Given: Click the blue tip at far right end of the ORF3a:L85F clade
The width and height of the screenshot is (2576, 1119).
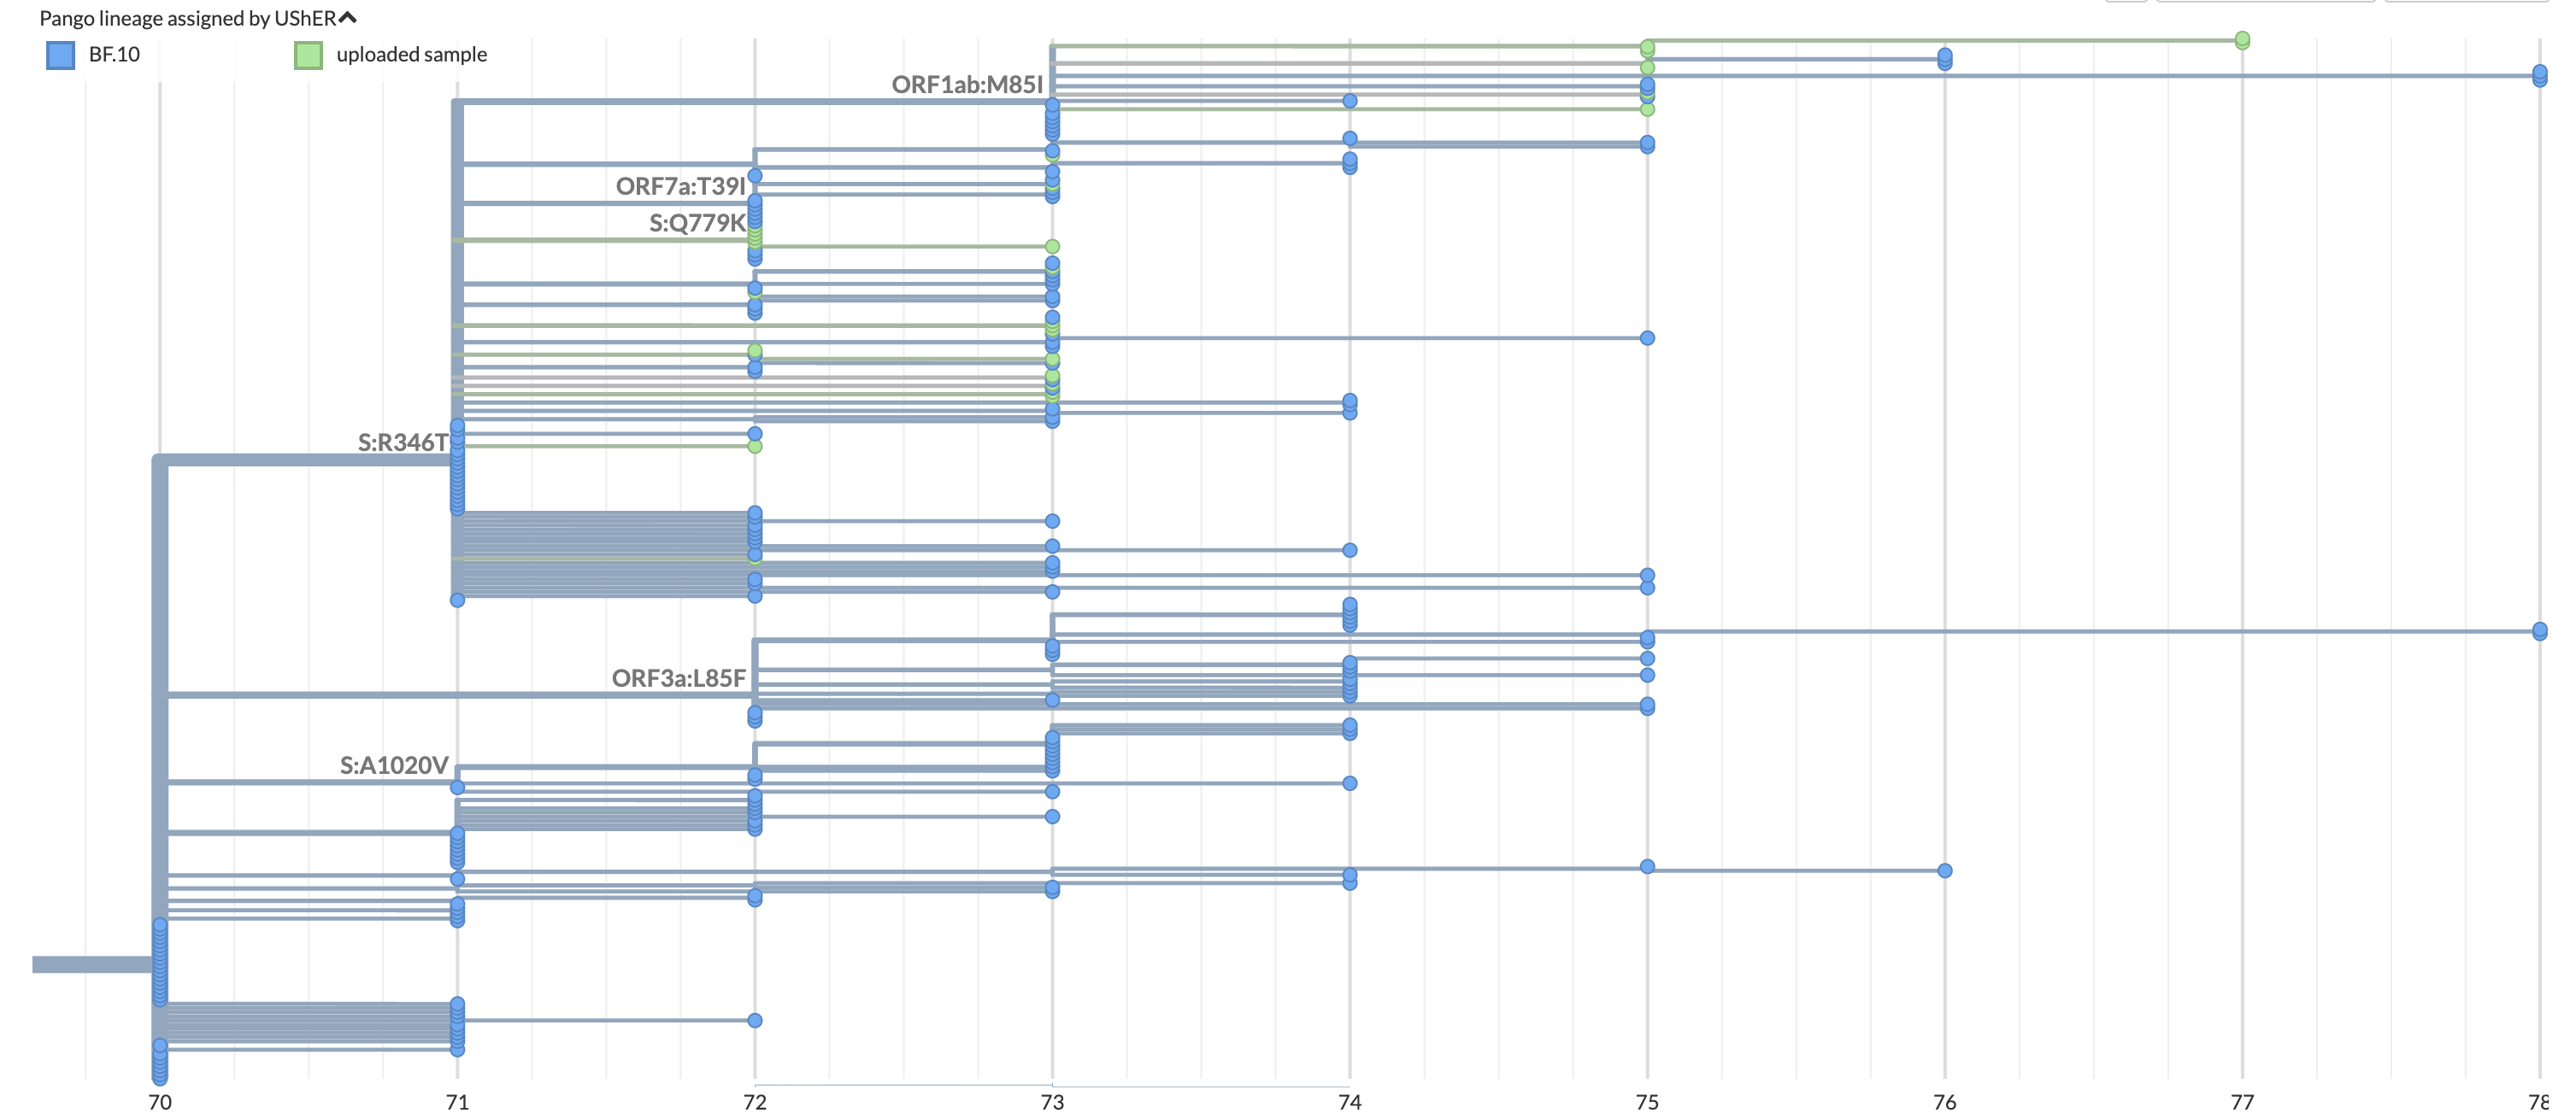Looking at the screenshot, I should (x=2540, y=630).
